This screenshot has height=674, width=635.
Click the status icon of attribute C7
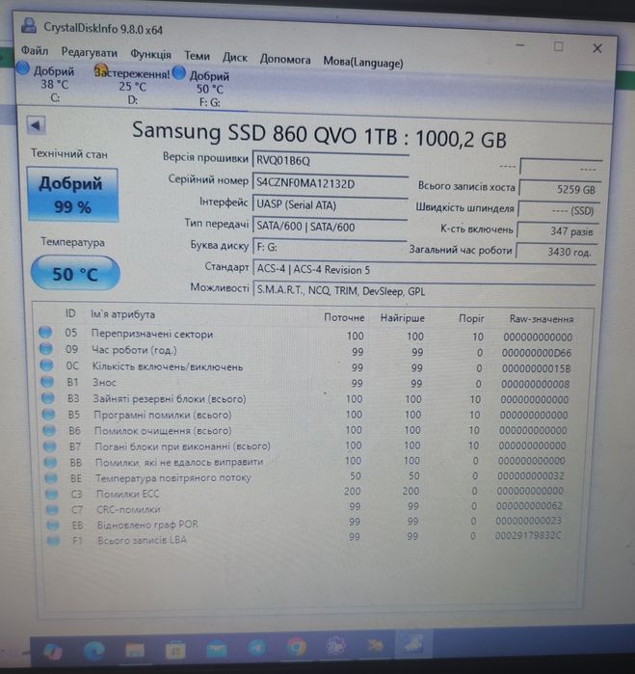point(52,509)
